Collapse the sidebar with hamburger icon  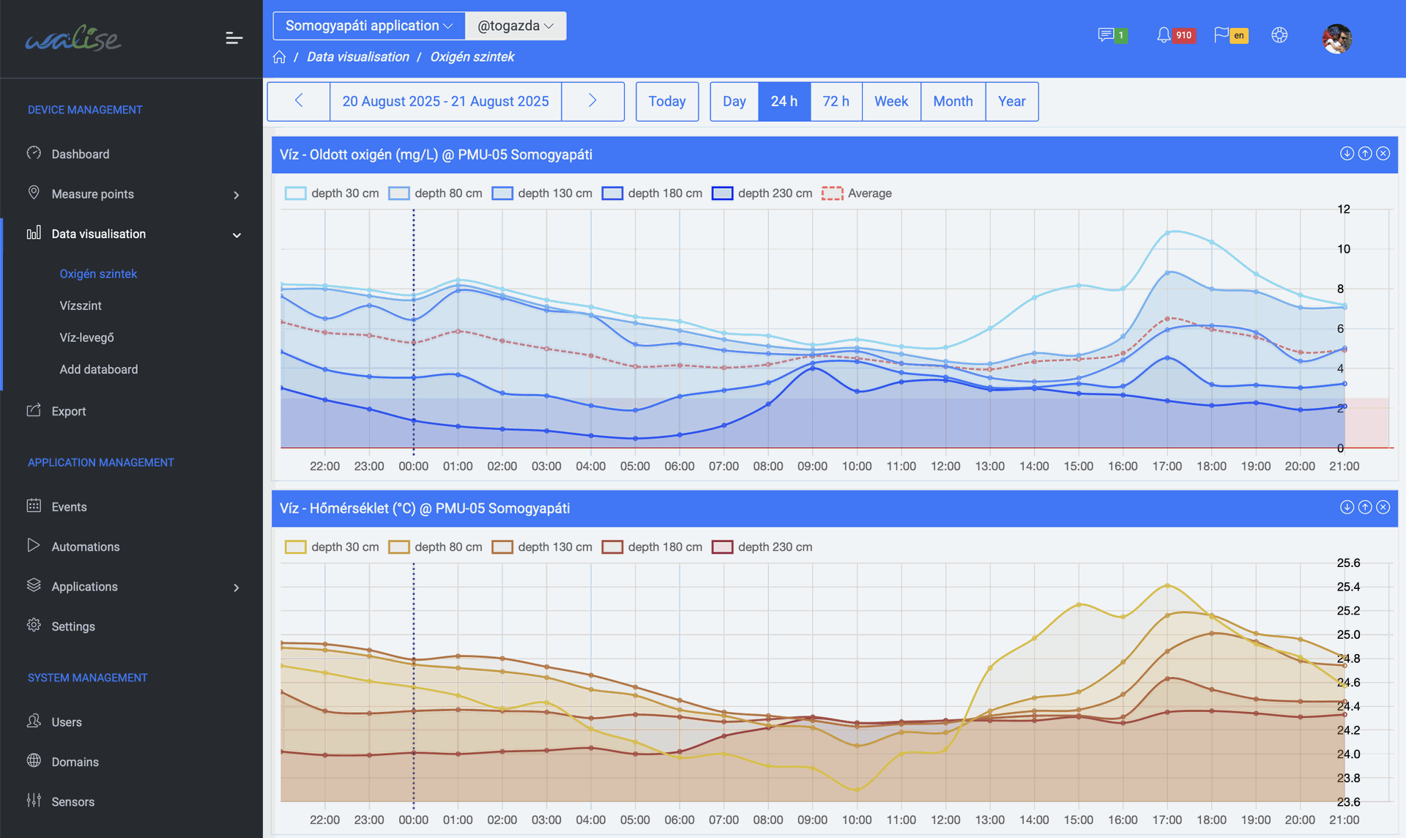(234, 38)
